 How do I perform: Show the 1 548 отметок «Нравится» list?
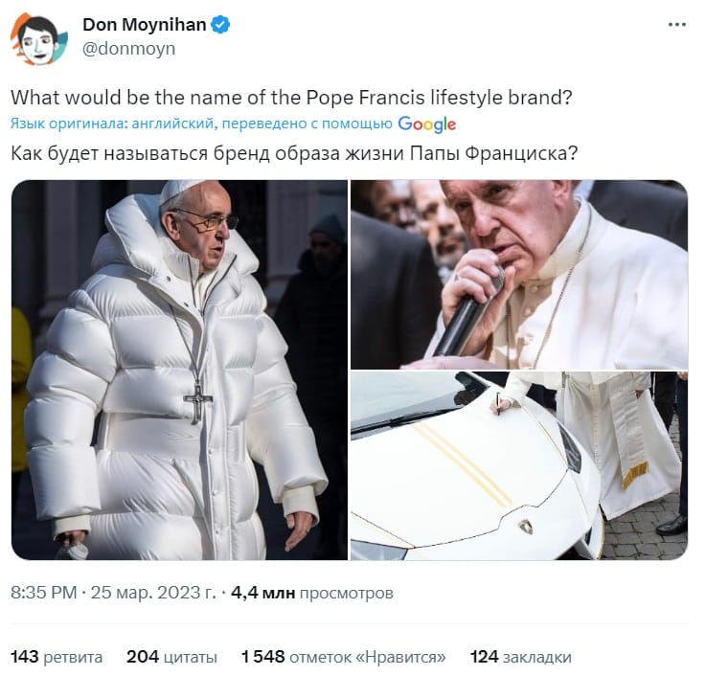(344, 657)
